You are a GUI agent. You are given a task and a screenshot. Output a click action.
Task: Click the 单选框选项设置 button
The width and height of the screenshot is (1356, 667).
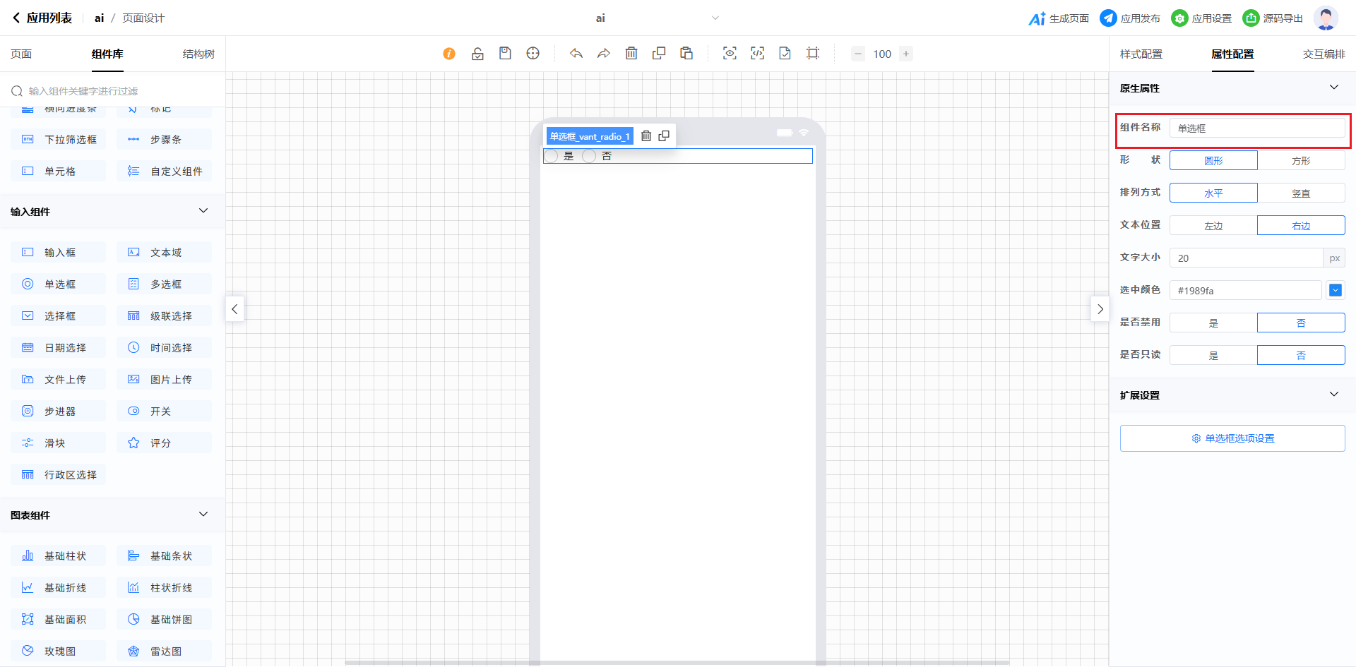(x=1232, y=438)
